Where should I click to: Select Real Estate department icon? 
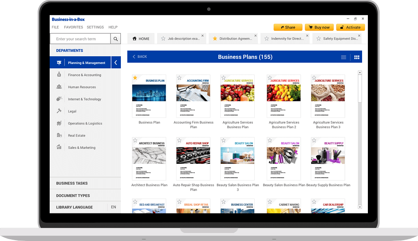[x=59, y=135]
